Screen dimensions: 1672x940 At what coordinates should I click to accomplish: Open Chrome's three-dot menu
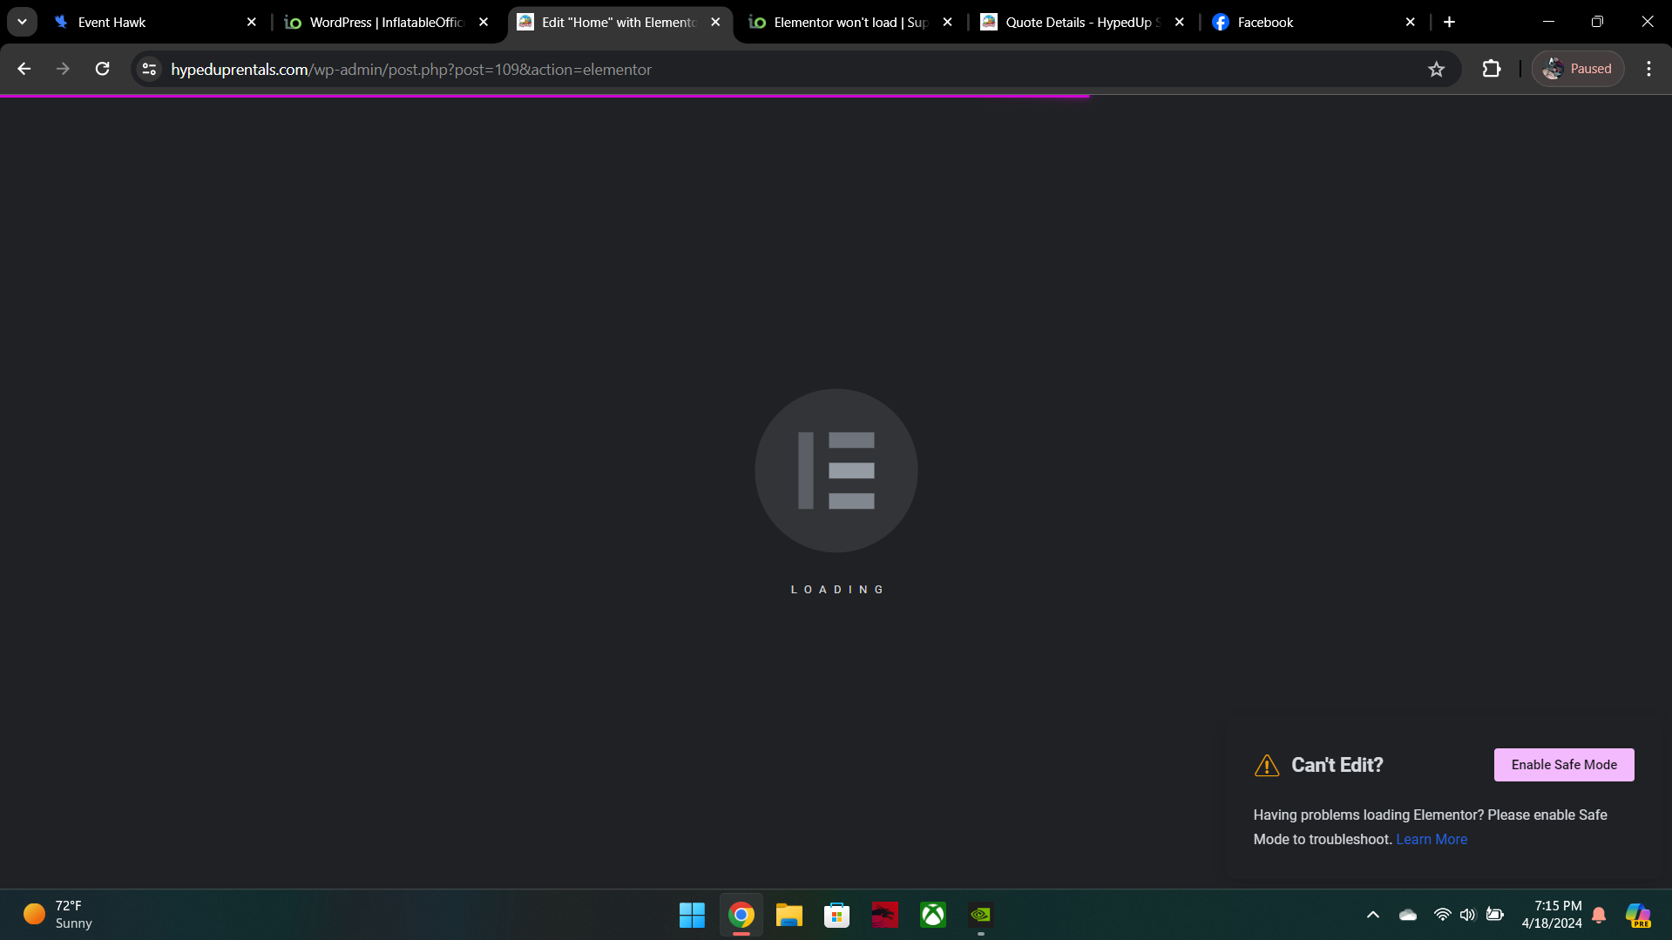click(1648, 69)
